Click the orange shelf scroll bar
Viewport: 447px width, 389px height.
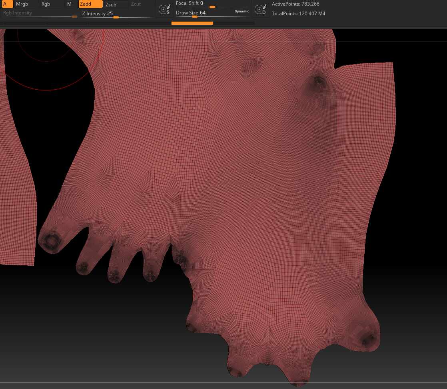pyautogui.click(x=192, y=23)
